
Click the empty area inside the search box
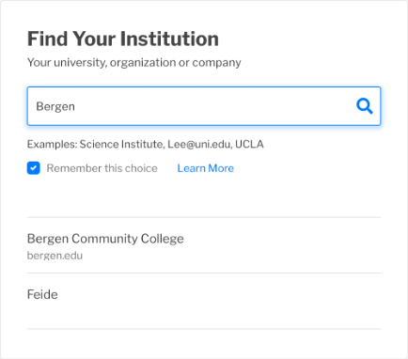click(x=213, y=106)
